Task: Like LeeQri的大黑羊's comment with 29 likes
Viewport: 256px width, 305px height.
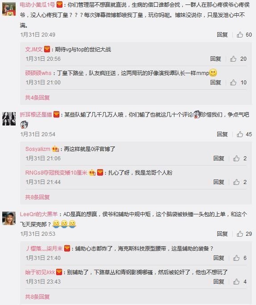Action: click(240, 234)
